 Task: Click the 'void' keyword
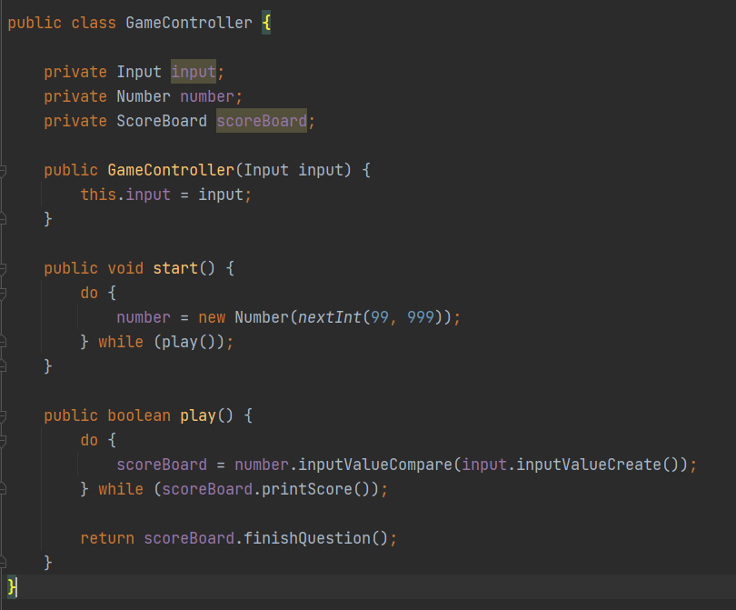tap(125, 268)
